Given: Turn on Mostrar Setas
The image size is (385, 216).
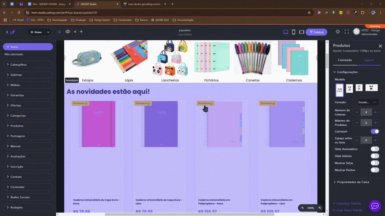Looking at the screenshot, I should point(374,163).
